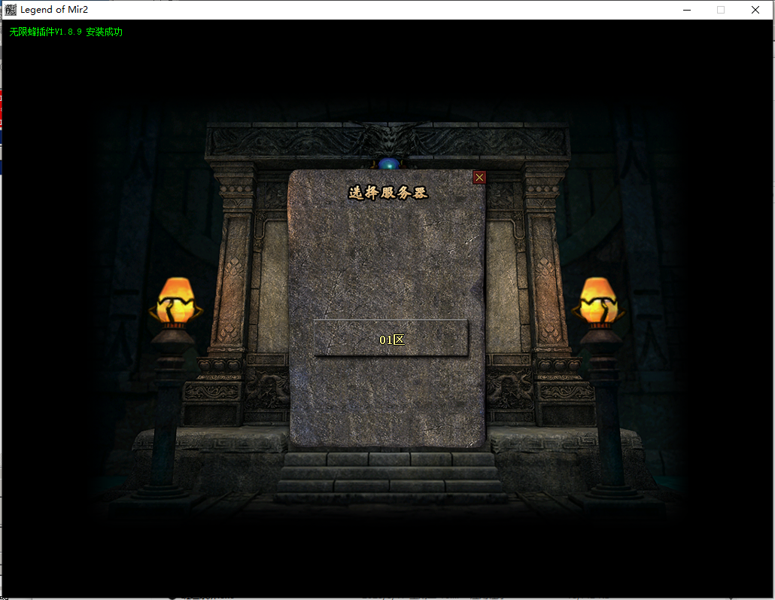
Task: Click the winged carving atop the gate
Action: pos(387,139)
